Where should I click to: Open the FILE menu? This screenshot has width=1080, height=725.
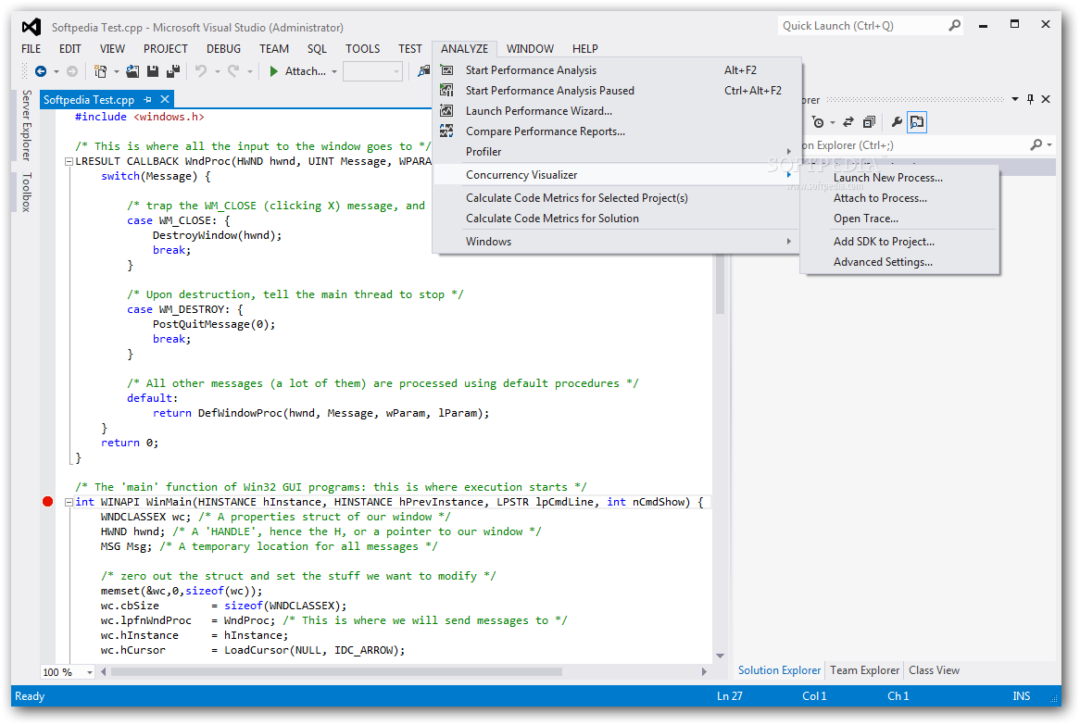(31, 49)
